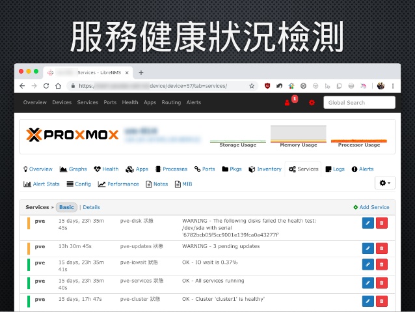Switch to the Pkgs tab
The width and height of the screenshot is (415, 312).
[x=232, y=169]
